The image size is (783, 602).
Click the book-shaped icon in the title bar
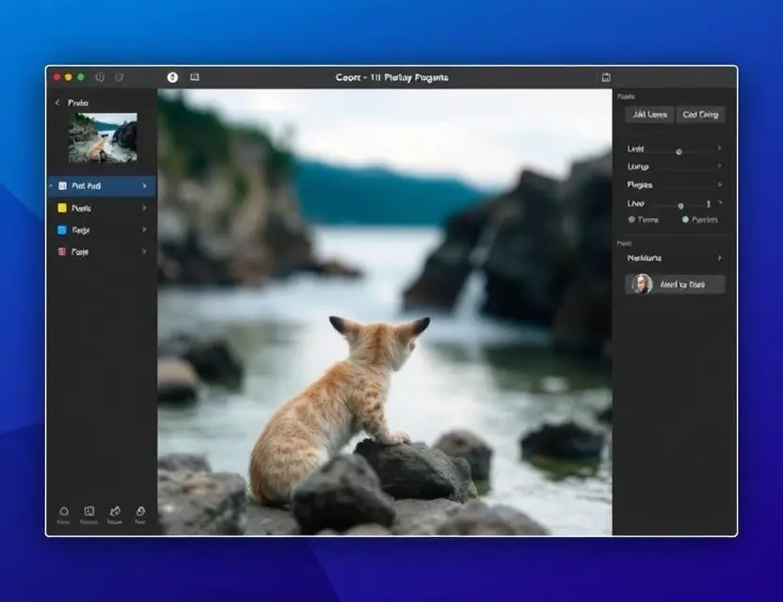(x=195, y=77)
